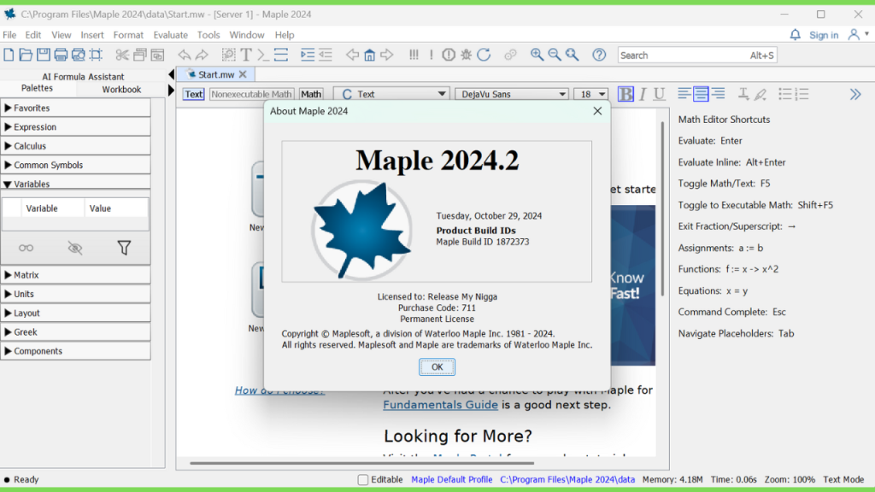Open a file using the folder icon

[26, 55]
